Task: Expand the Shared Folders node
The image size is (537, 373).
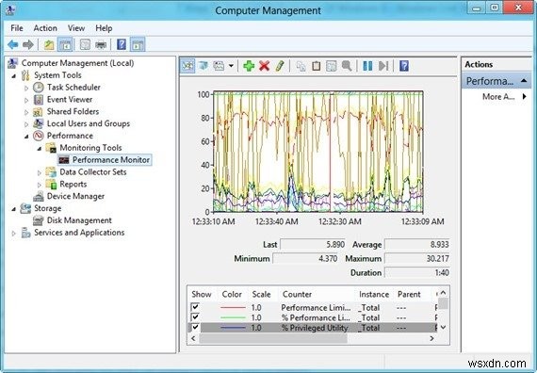Action: (26, 112)
